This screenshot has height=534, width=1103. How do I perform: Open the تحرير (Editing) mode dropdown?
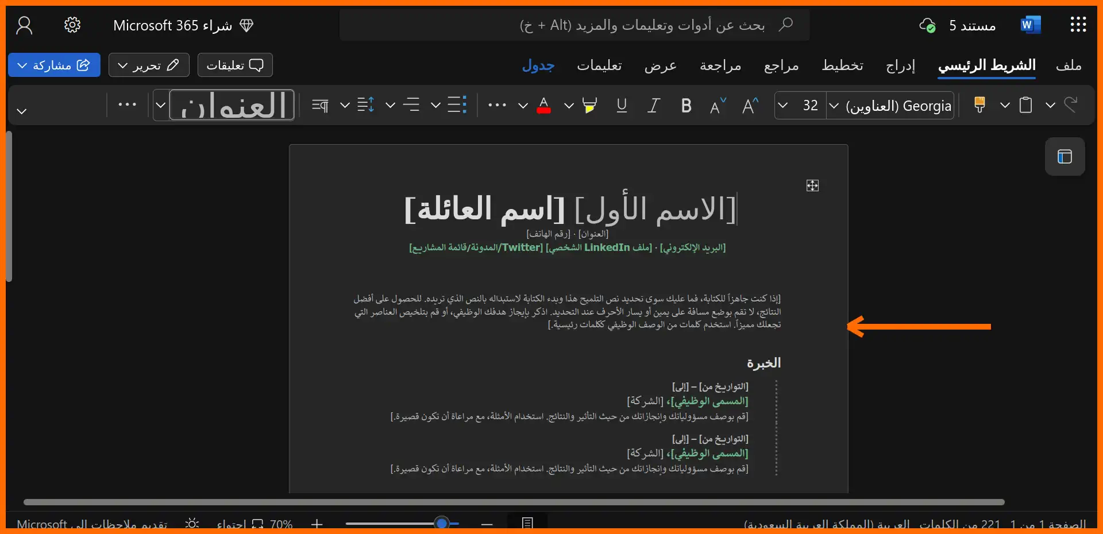(149, 65)
